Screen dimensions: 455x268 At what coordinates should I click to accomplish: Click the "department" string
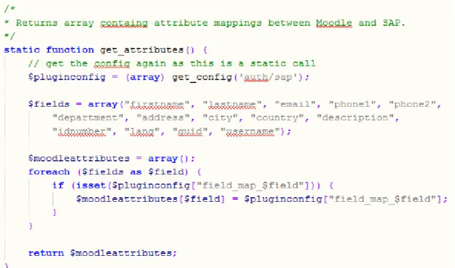[x=88, y=117]
